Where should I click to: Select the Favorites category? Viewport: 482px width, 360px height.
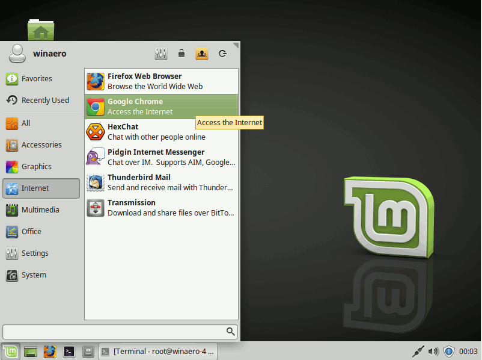(x=41, y=79)
